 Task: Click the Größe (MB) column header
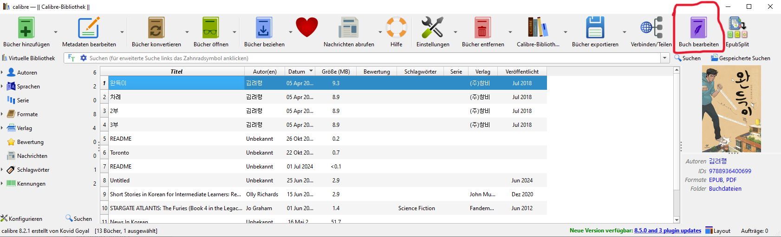coord(335,71)
